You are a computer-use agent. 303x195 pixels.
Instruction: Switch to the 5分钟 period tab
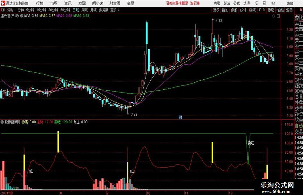tap(30, 10)
